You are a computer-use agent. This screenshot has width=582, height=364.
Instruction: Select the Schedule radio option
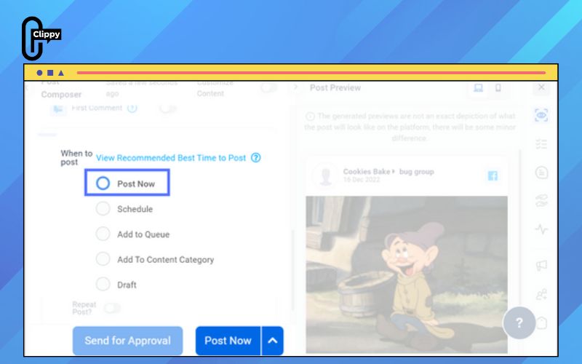point(103,209)
